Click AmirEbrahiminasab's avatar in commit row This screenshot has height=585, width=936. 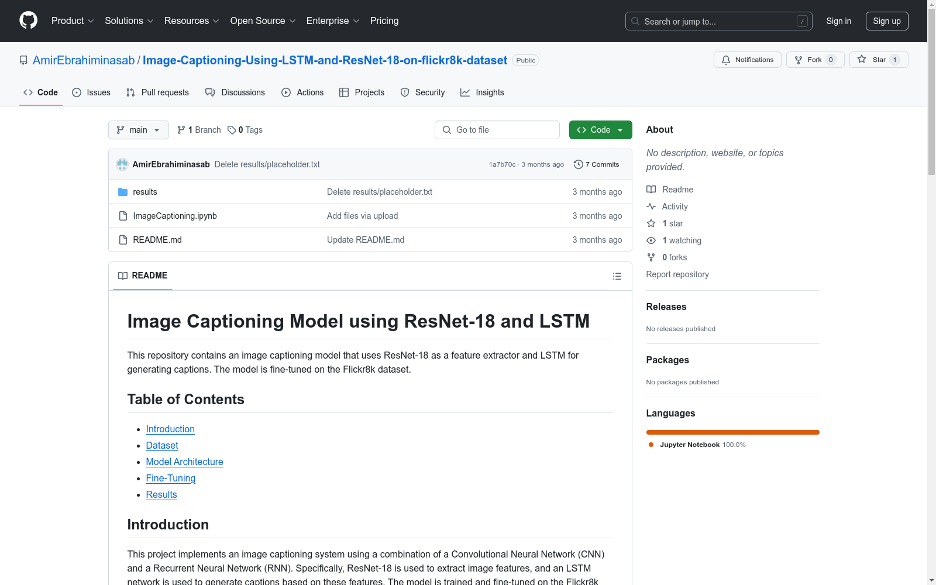(x=122, y=164)
